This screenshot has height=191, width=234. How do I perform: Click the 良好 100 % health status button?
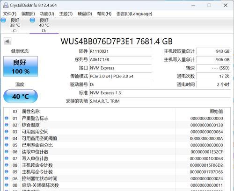click(21, 66)
